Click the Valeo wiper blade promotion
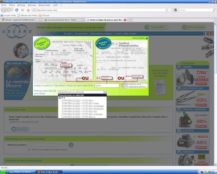 [x=192, y=98]
